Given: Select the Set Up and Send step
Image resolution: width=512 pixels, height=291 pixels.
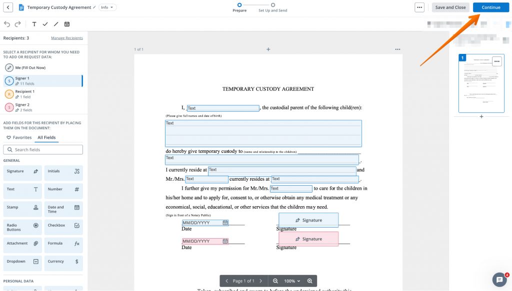Looking at the screenshot, I should coord(272,7).
